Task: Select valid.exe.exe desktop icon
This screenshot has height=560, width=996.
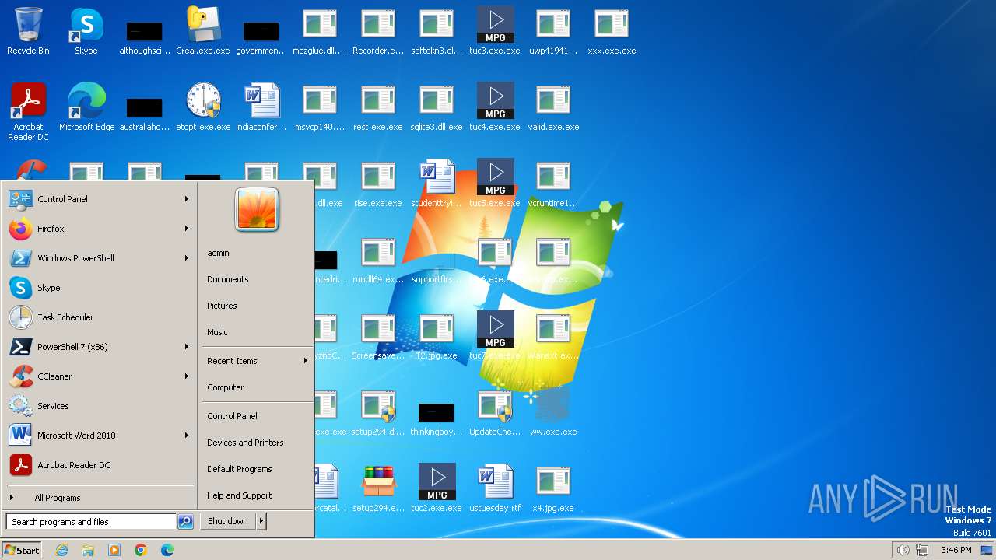Action: tap(553, 107)
